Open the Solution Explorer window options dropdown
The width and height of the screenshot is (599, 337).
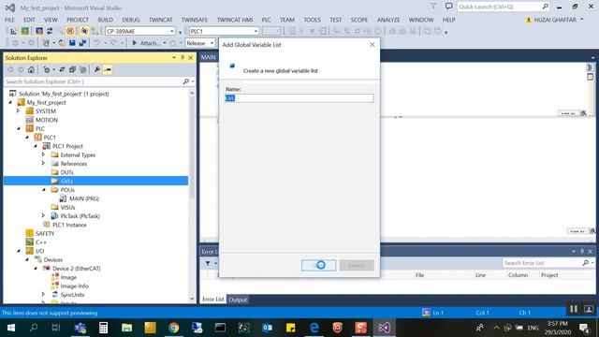pyautogui.click(x=174, y=58)
